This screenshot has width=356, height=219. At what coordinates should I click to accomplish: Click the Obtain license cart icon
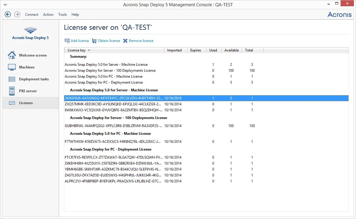pyautogui.click(x=94, y=41)
